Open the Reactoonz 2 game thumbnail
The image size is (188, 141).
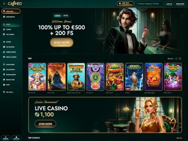(96, 76)
